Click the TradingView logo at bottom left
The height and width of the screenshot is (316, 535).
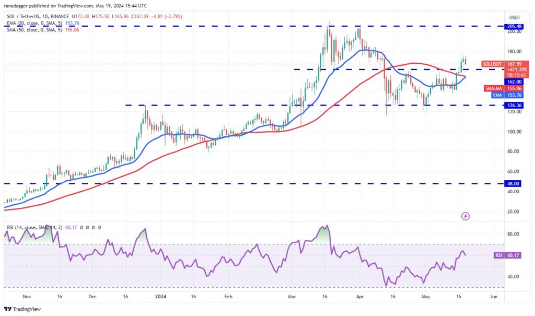tap(22, 309)
